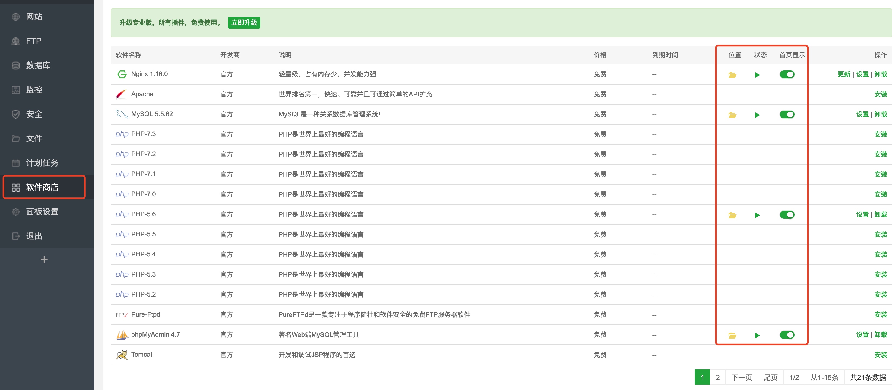Viewport: 896px width, 390px height.
Task: Open the 计划任务 menu item
Action: click(47, 163)
